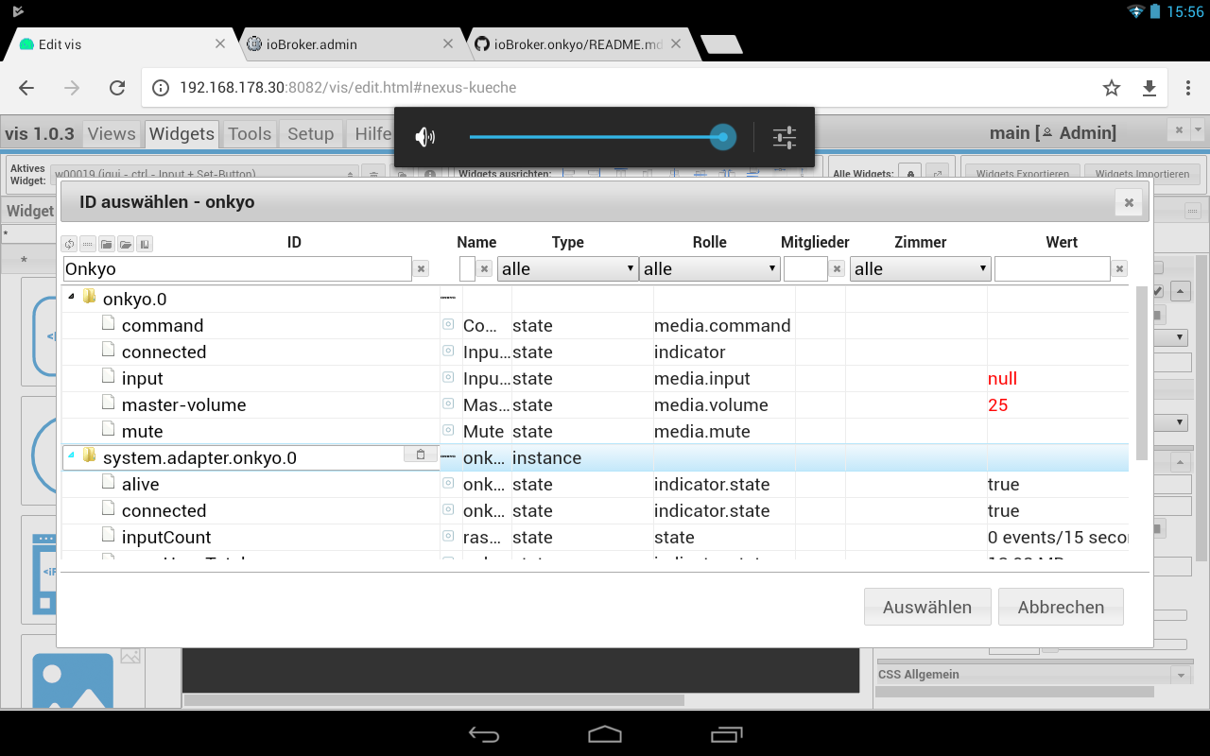Image resolution: width=1210 pixels, height=756 pixels.
Task: Open the volume settings sliders icon
Action: (x=785, y=137)
